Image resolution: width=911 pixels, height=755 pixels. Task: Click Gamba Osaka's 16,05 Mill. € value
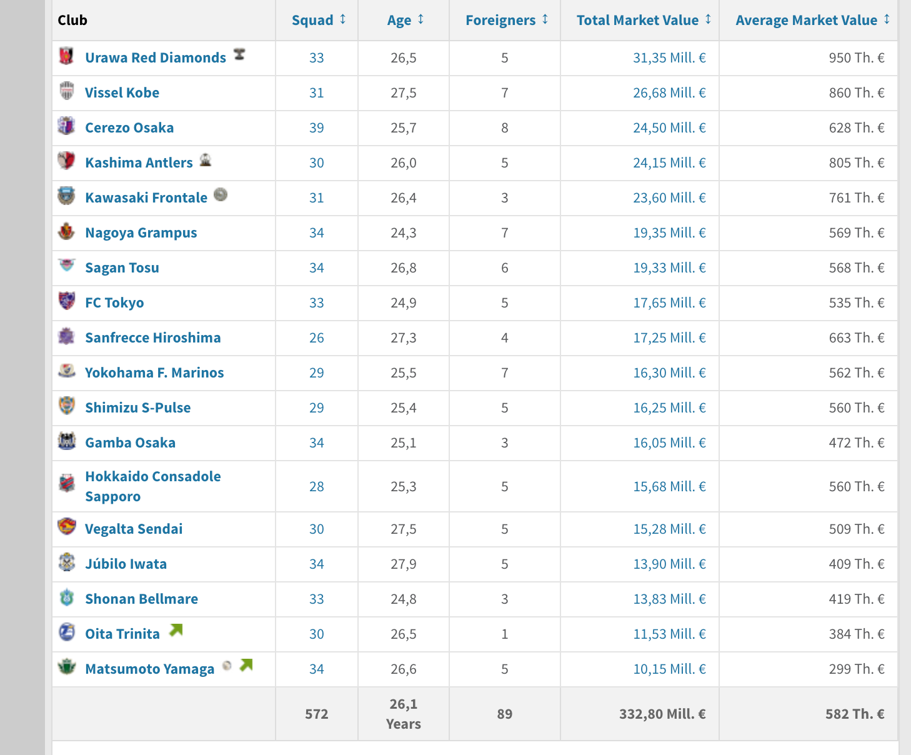tap(669, 442)
